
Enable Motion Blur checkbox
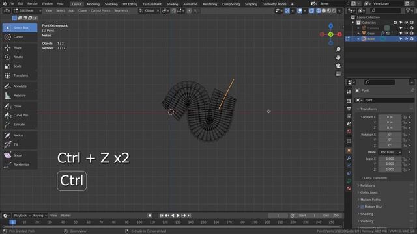point(362,207)
